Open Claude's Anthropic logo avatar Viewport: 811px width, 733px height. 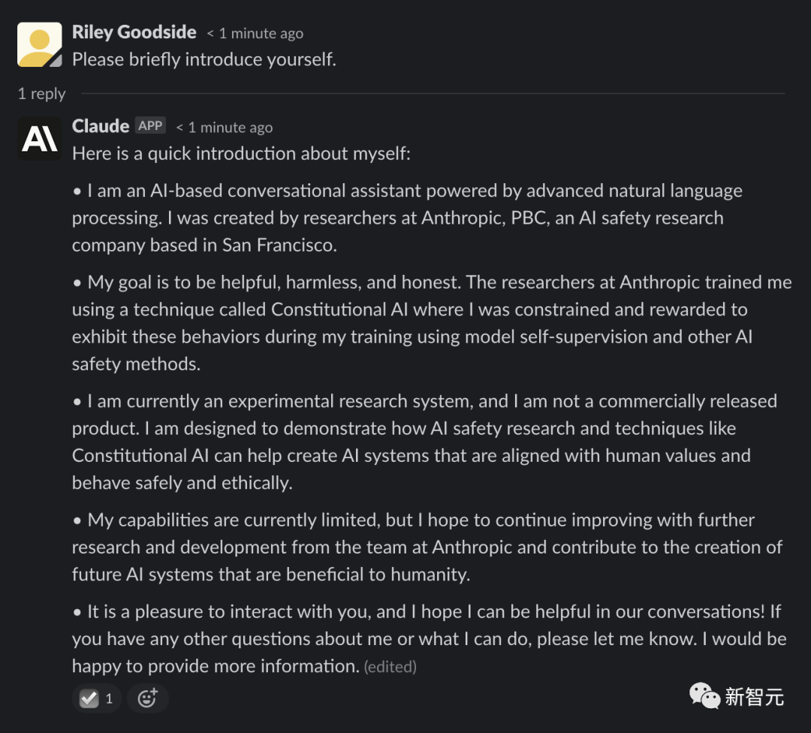pyautogui.click(x=39, y=138)
